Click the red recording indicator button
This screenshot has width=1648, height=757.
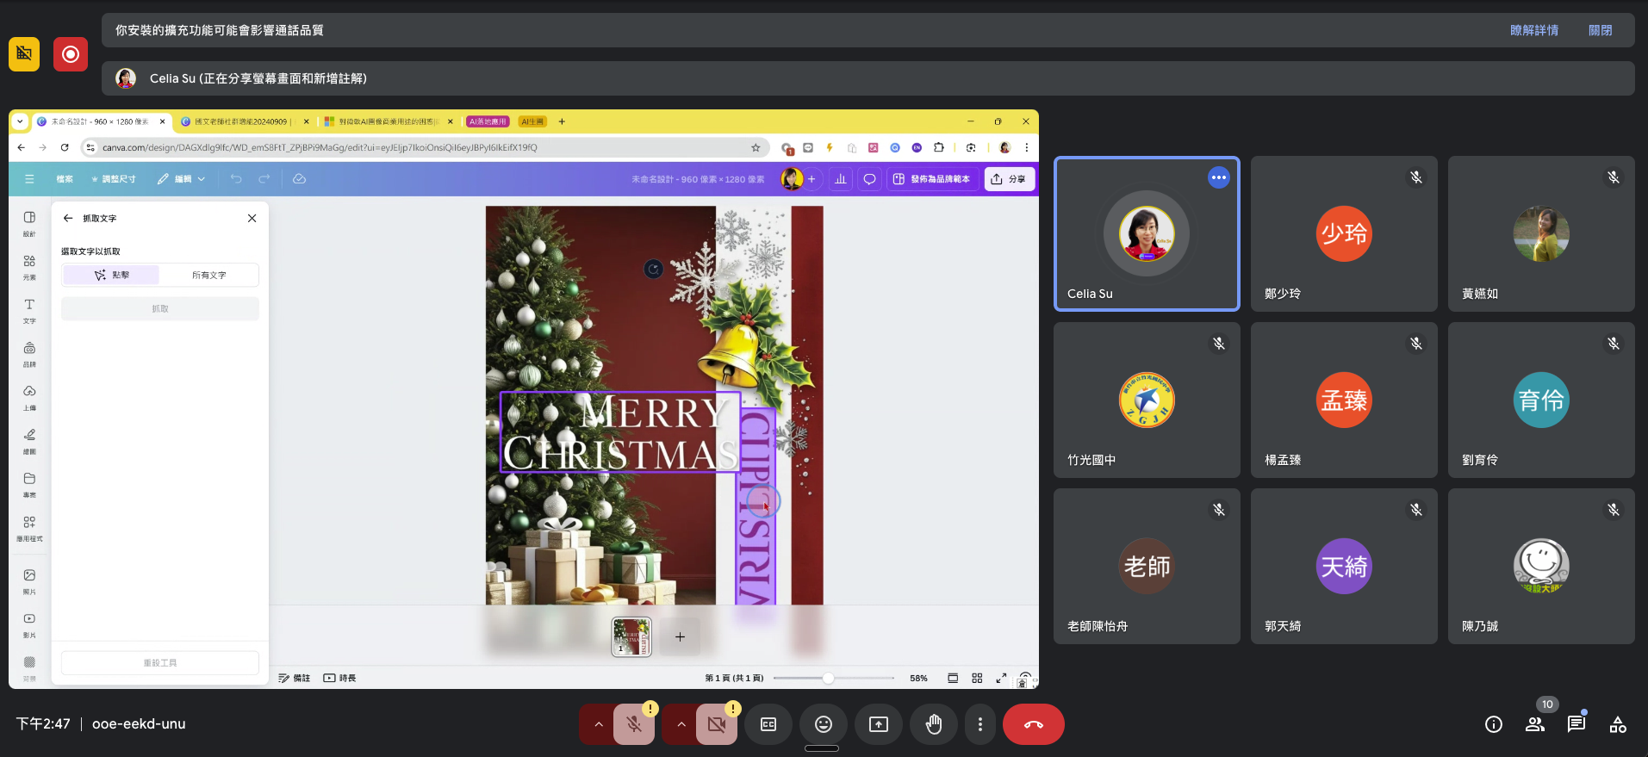coord(71,54)
